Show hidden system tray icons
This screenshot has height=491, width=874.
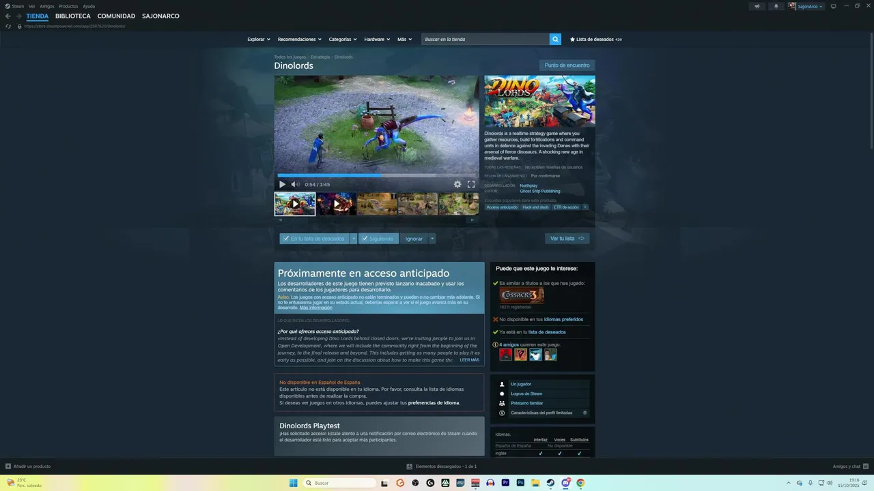point(789,483)
